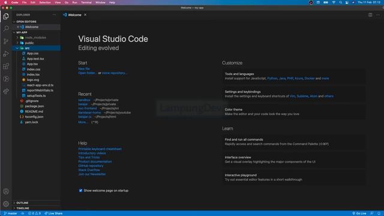The height and width of the screenshot is (216, 384).
Task: Open Printable keyboard cheatsheet link
Action: point(100,149)
